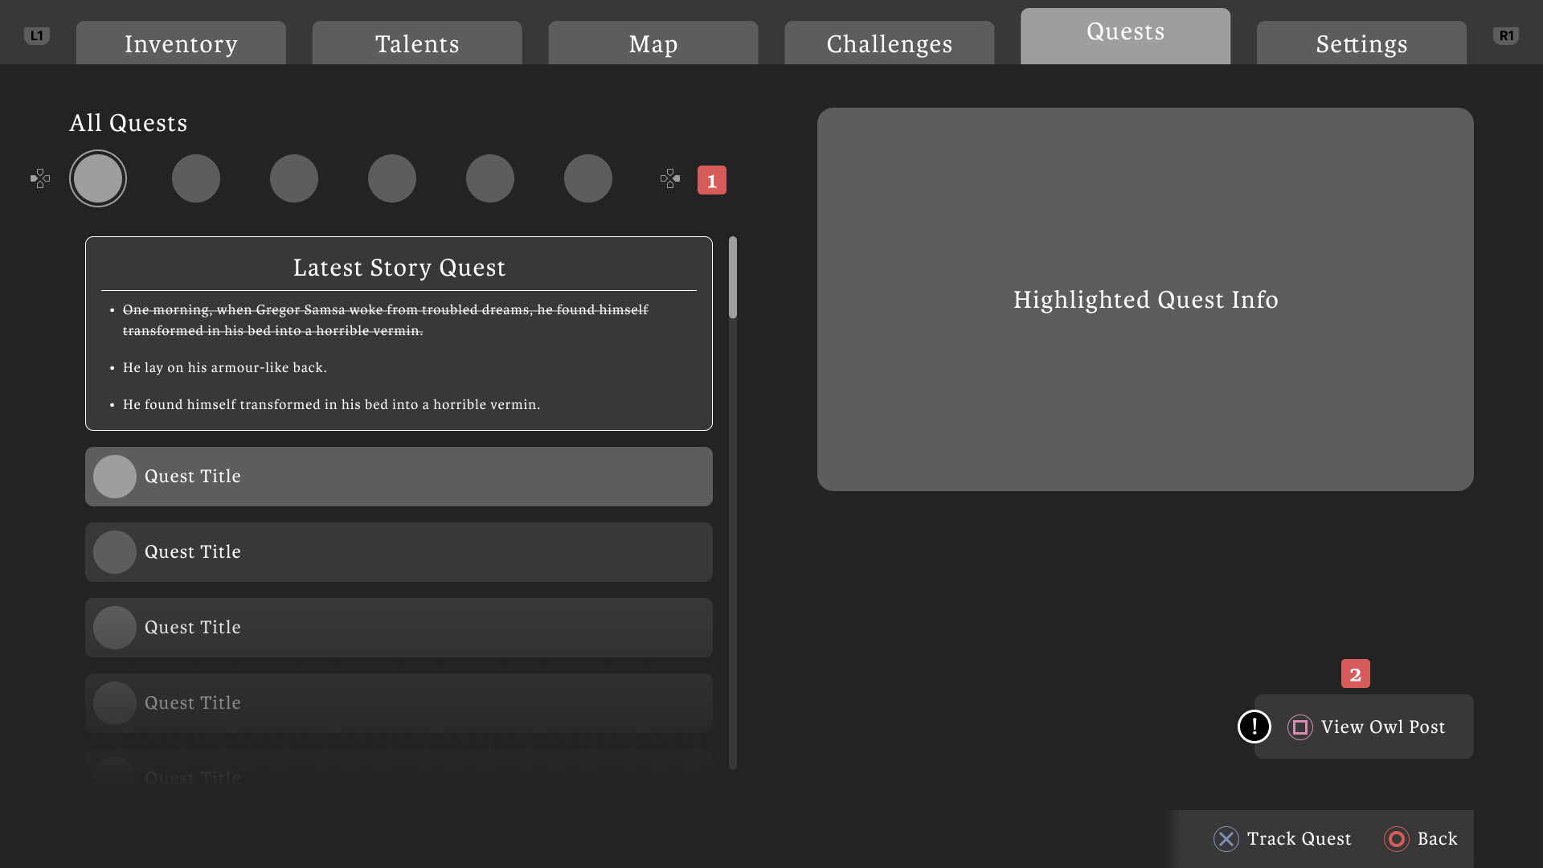This screenshot has width=1543, height=868.
Task: Open the Settings tab
Action: (1361, 44)
